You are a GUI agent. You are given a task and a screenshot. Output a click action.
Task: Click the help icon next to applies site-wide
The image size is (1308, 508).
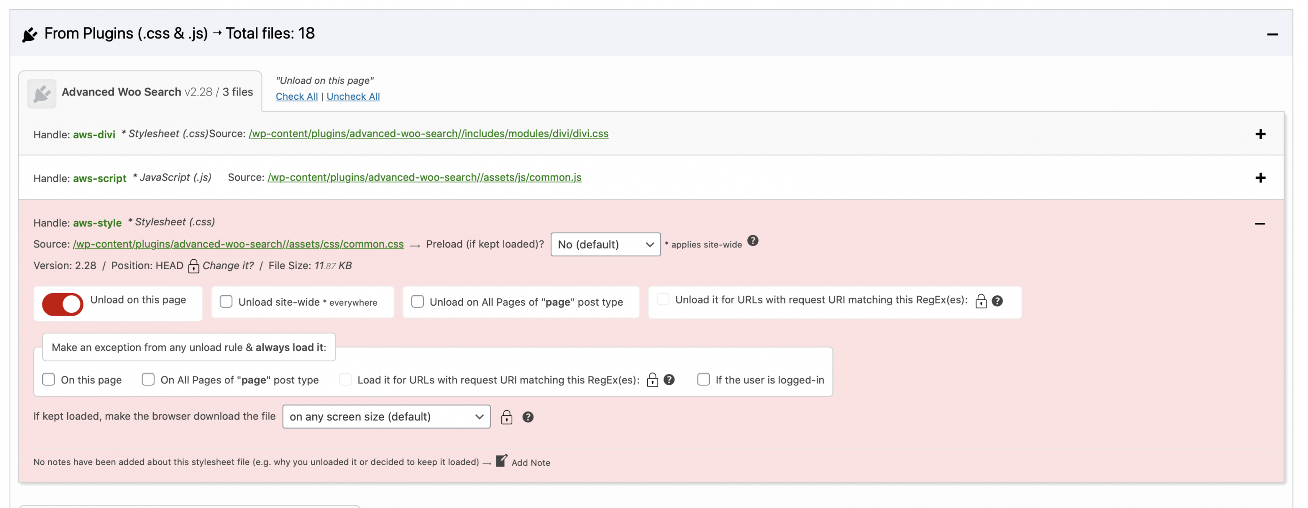(753, 241)
